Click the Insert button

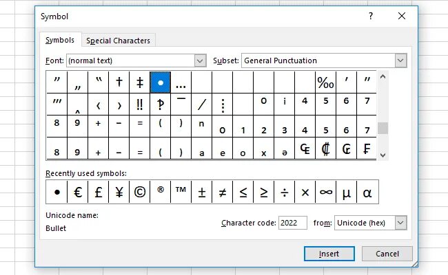pos(329,254)
